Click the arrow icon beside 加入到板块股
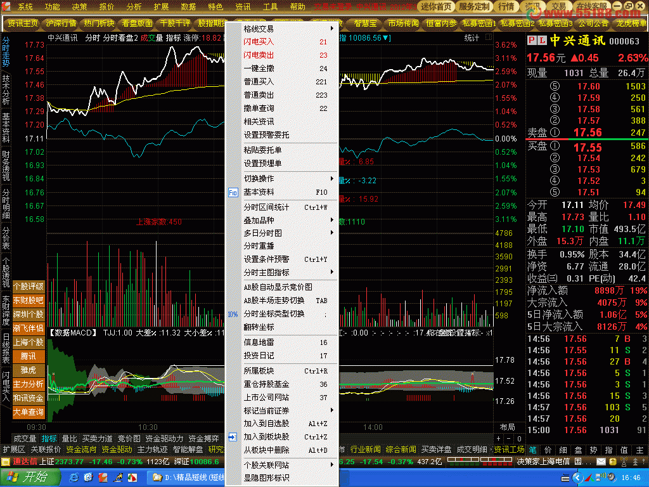The width and height of the screenshot is (649, 487). [233, 437]
